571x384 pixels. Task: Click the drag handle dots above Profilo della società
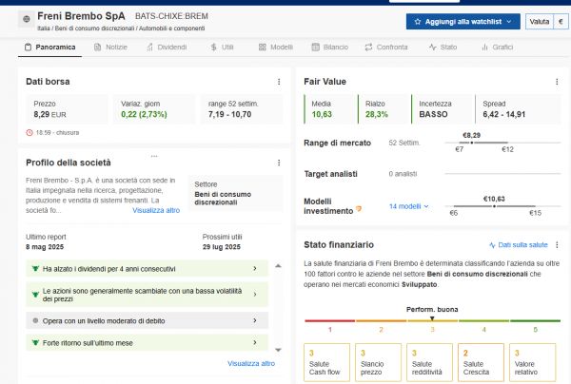point(154,157)
